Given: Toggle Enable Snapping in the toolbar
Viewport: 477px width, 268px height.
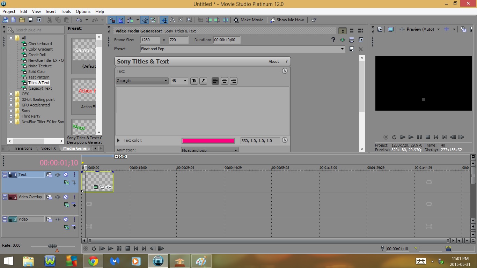Looking at the screenshot, I should 112,20.
